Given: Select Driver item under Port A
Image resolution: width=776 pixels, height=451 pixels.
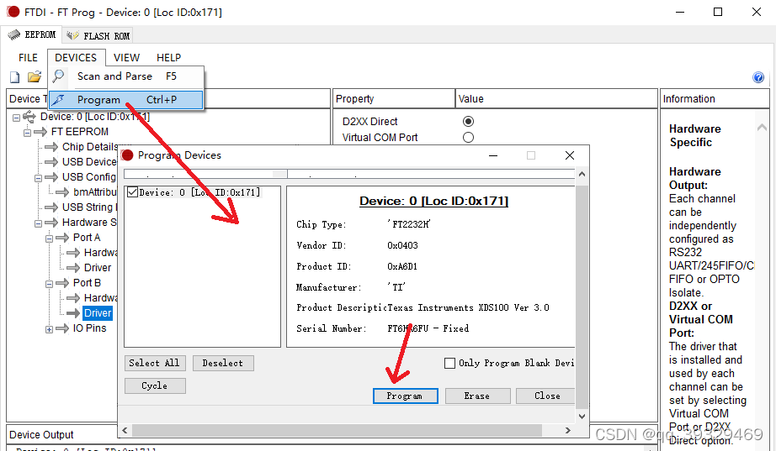Looking at the screenshot, I should pyautogui.click(x=98, y=268).
